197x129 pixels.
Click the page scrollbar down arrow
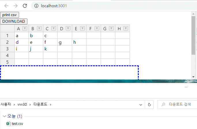point(193,77)
